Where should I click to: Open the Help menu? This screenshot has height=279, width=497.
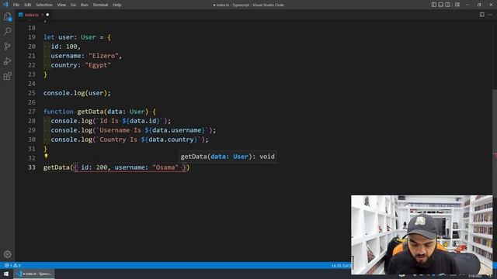pos(117,5)
